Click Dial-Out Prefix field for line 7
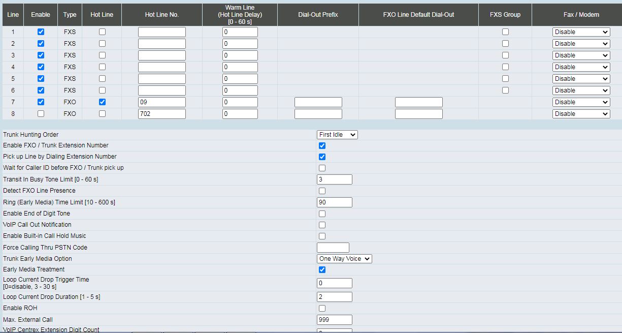 [318, 102]
